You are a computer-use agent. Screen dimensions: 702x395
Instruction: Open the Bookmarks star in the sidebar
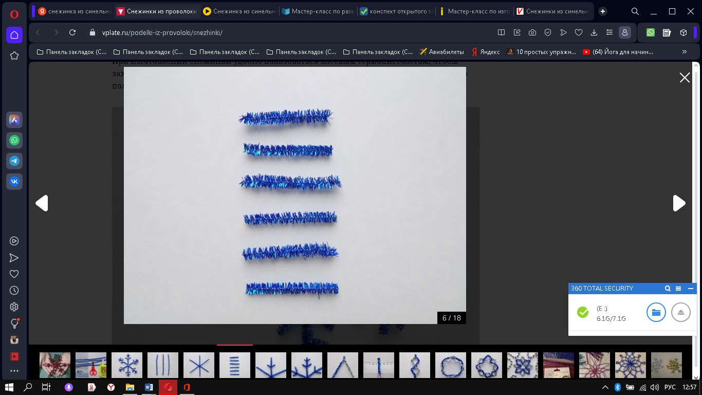click(x=14, y=55)
